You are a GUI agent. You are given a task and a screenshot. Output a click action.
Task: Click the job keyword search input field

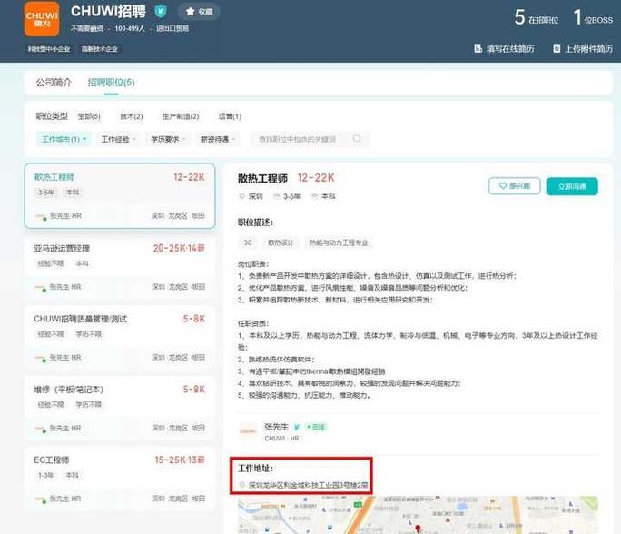pyautogui.click(x=310, y=139)
